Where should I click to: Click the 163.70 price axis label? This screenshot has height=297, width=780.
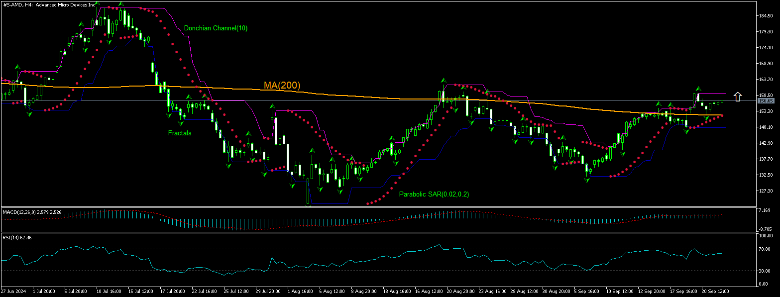765,80
